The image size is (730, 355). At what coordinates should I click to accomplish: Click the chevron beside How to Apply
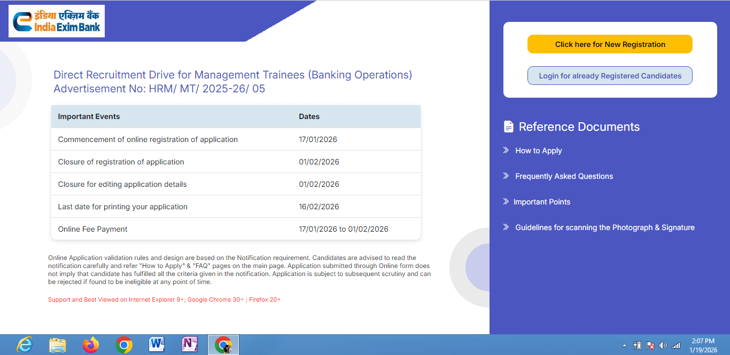point(505,150)
